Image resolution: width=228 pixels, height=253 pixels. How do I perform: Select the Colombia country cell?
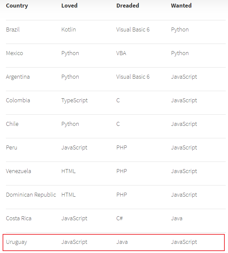[18, 100]
